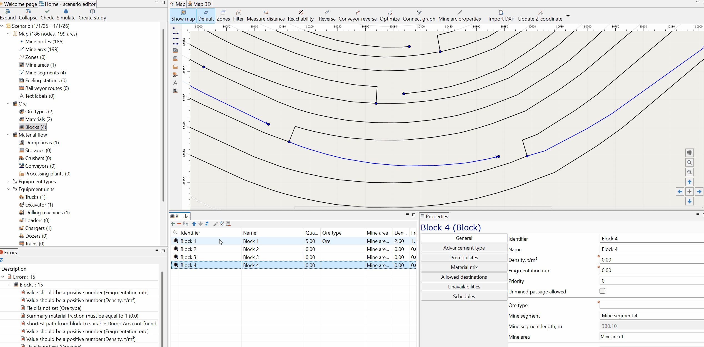
Task: Open the Prerequisites section
Action: [x=464, y=257]
